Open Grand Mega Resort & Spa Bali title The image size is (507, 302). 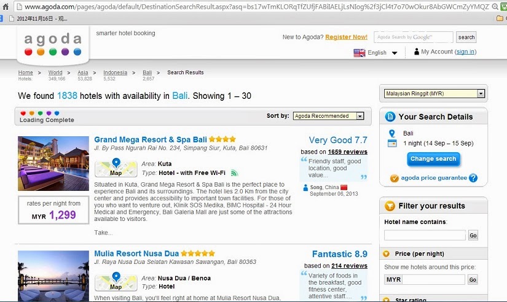[151, 139]
